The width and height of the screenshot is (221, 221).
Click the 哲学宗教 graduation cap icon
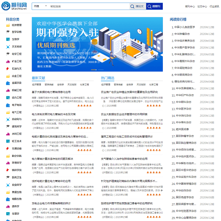(x=8, y=32)
